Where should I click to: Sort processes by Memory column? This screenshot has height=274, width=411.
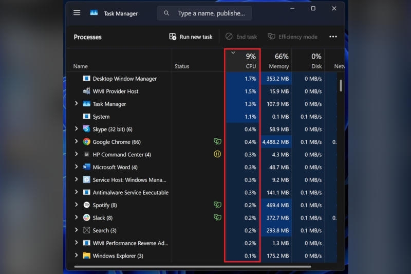tap(278, 61)
